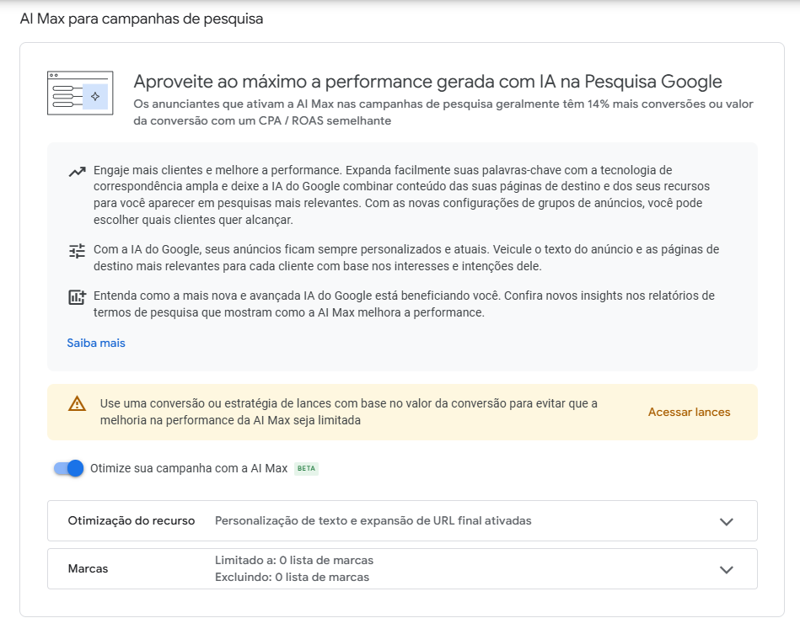Click the trending-up arrow icon

[77, 172]
